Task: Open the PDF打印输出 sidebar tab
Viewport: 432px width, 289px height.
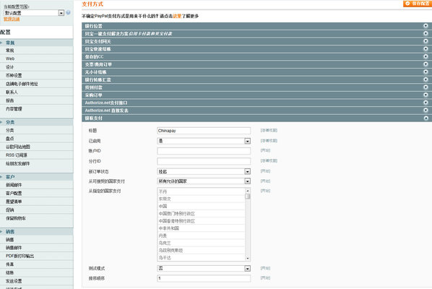Action: [x=37, y=256]
